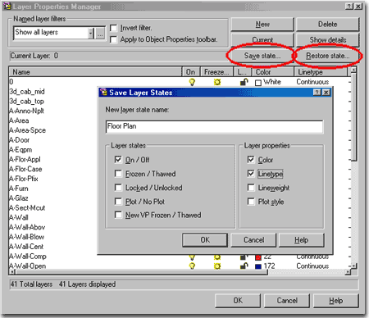Select the A-Anno-Nplt layer
Image resolution: width=369 pixels, height=318 pixels.
[x=26, y=111]
